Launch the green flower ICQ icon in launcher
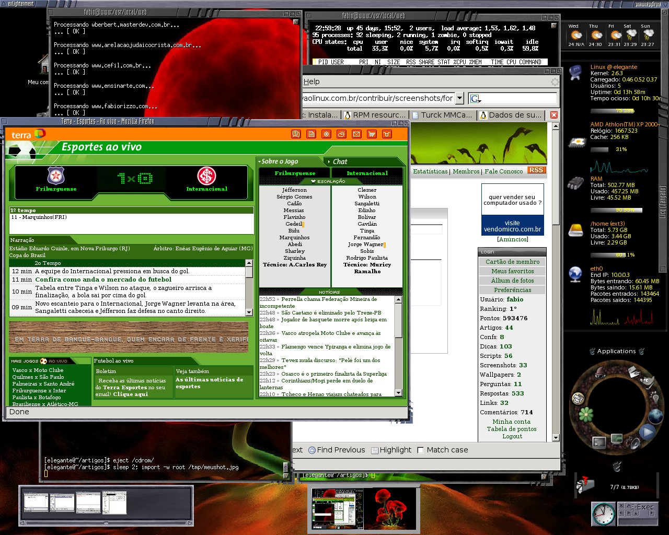The image size is (669, 535). coord(586,414)
